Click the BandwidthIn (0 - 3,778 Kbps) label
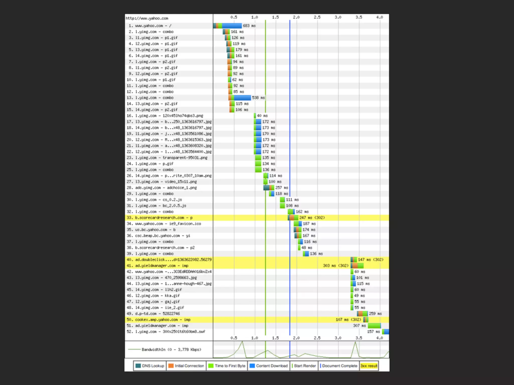Viewport: 514px width, 385px height. pos(171,349)
